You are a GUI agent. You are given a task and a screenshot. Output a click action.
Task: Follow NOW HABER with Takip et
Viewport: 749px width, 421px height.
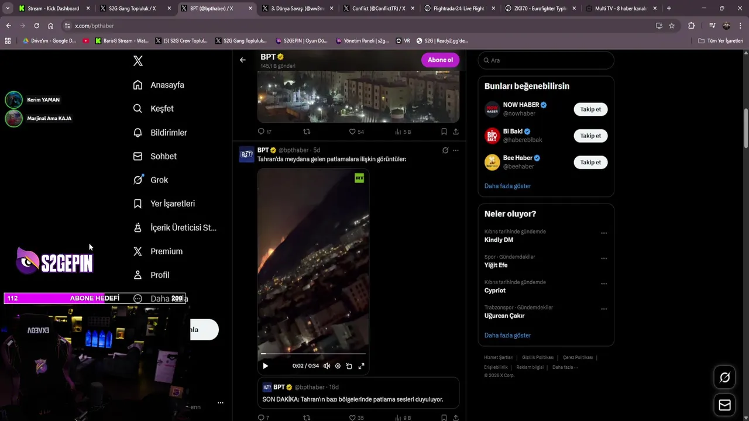tap(590, 109)
